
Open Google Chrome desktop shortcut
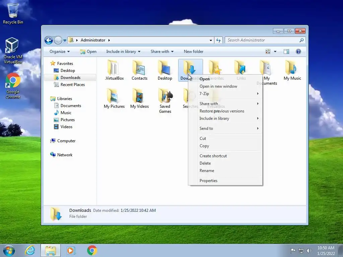coord(13,86)
